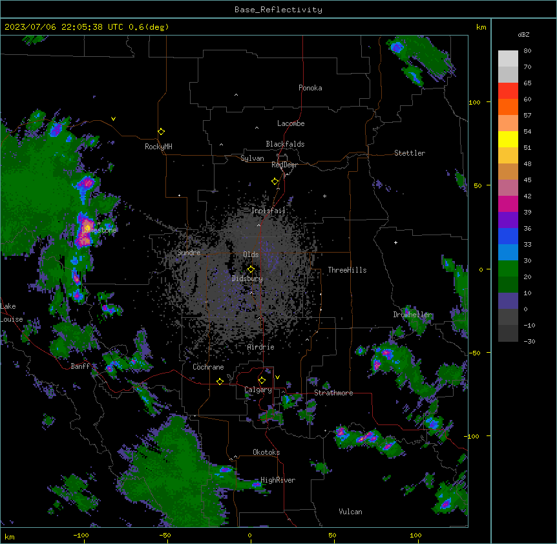Select the ThreeHills label

347,270
